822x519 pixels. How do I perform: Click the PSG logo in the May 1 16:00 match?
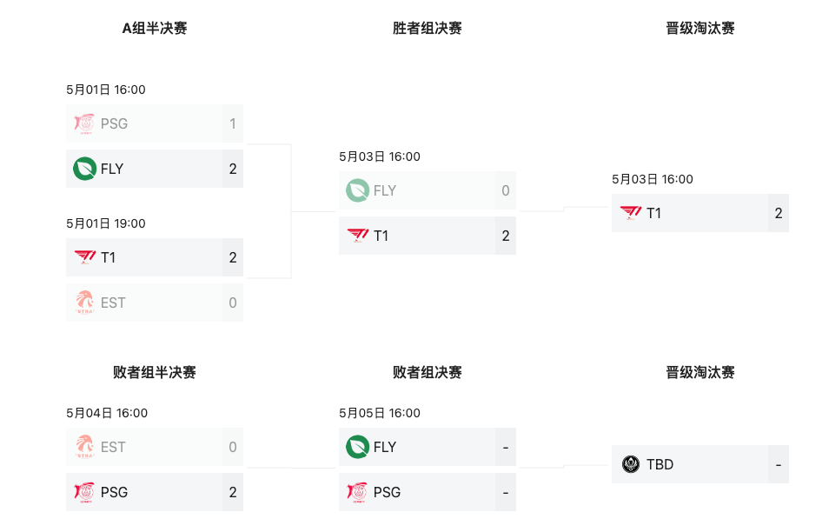[x=84, y=123]
